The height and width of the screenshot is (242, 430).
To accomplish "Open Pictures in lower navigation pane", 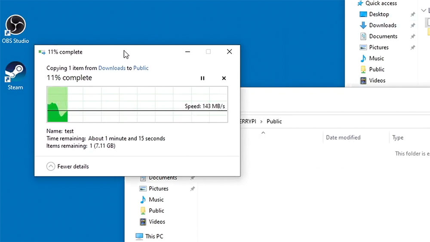I will pos(158,189).
